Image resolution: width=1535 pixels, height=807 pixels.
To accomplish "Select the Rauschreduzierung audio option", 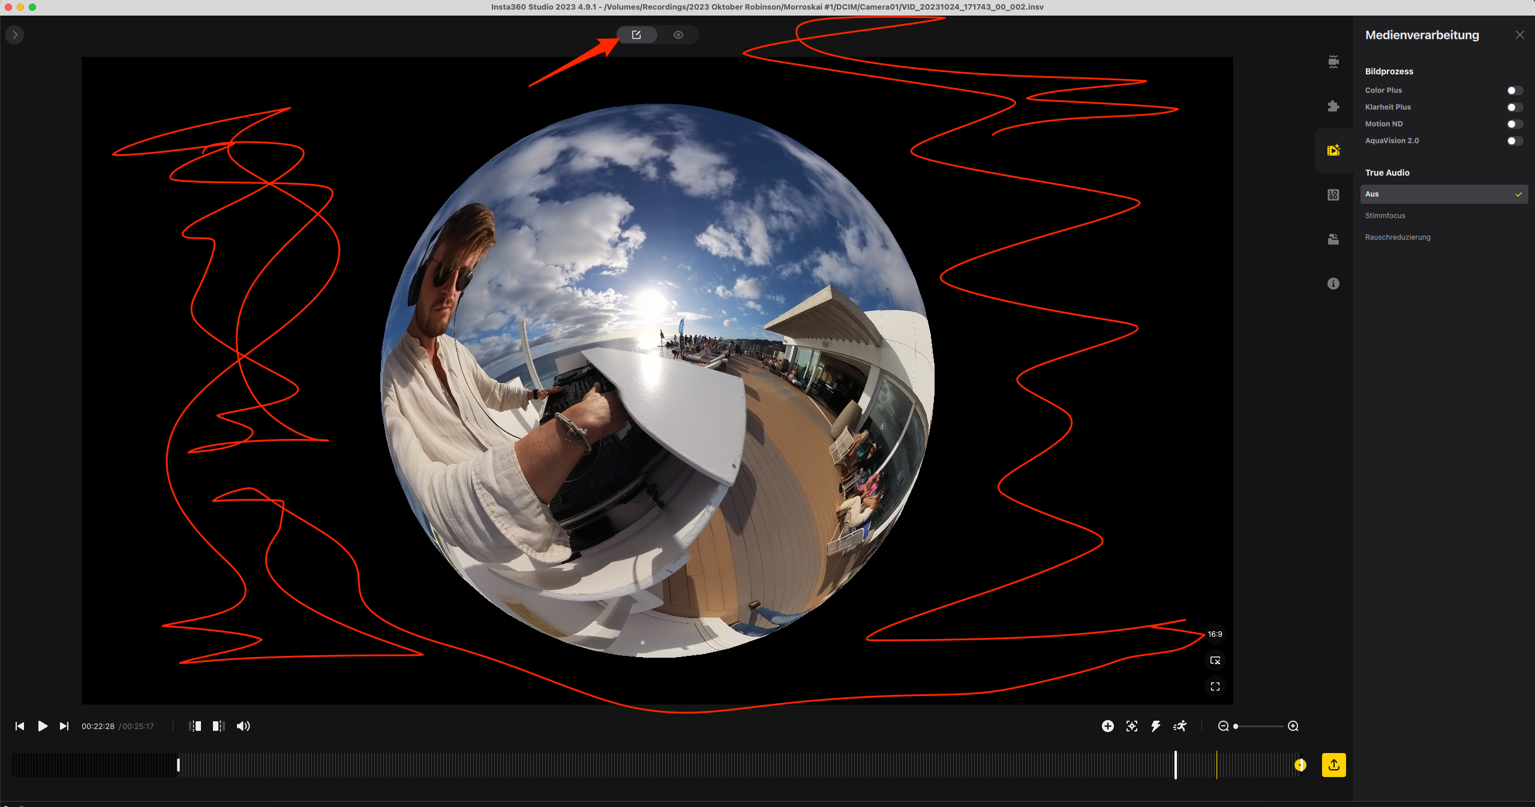I will click(x=1398, y=237).
